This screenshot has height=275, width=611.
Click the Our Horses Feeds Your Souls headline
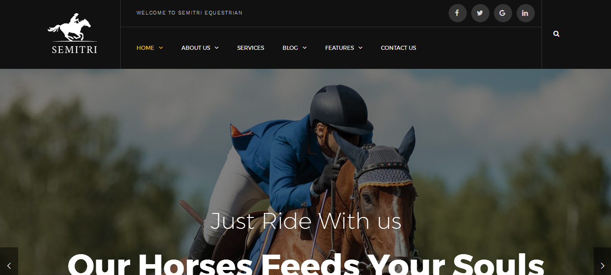[x=306, y=263]
